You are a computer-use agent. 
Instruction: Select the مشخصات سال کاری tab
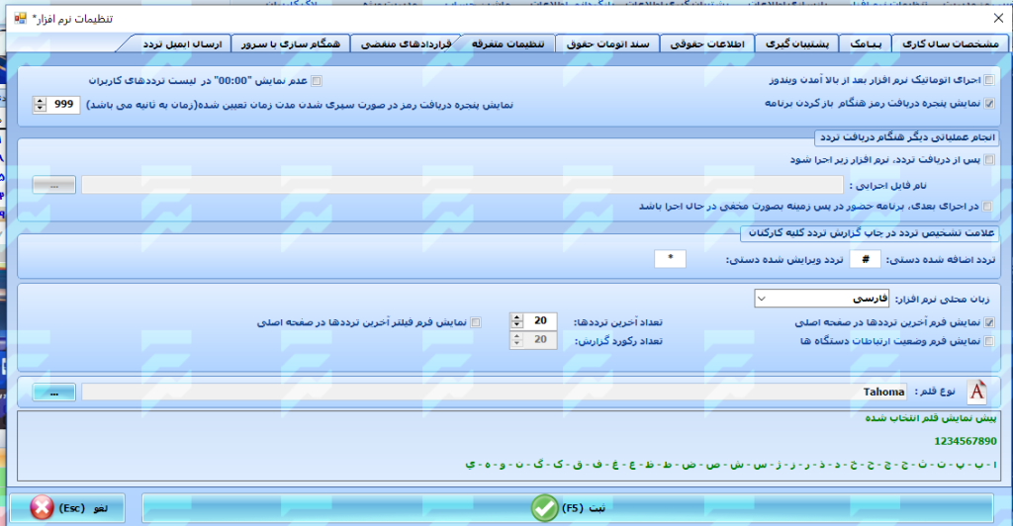tap(947, 44)
